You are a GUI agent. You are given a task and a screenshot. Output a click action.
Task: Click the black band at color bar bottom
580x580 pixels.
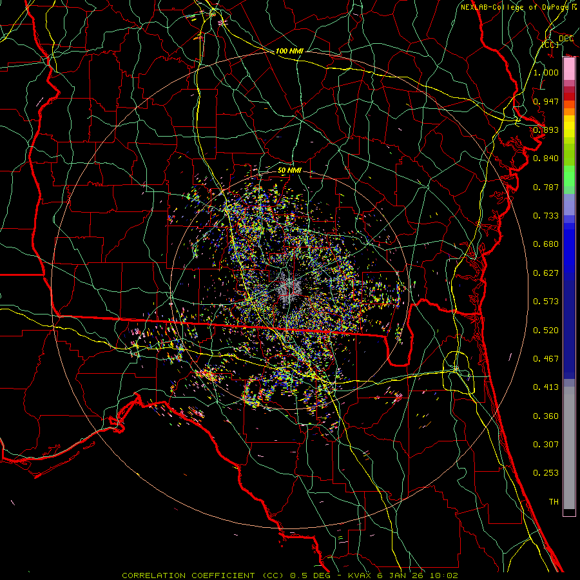click(x=569, y=512)
